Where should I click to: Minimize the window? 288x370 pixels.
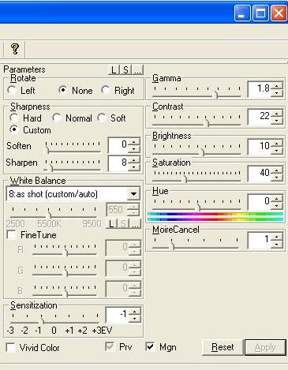coord(242,13)
